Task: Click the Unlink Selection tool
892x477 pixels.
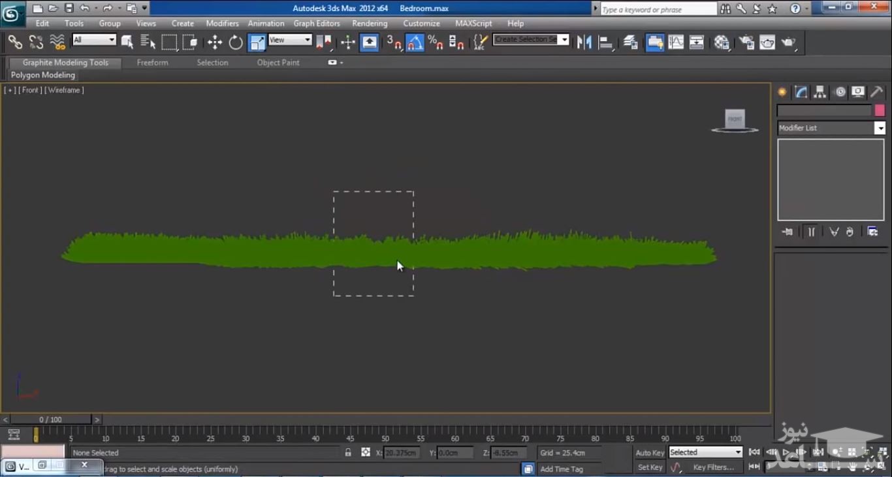Action: tap(36, 42)
